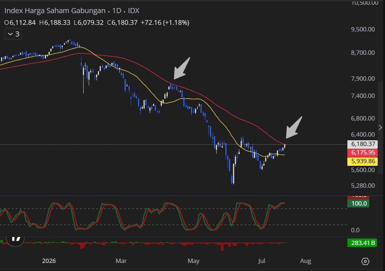Click the Index Harga Saham Gabungan symbol title
This screenshot has width=385, height=271.
coord(55,11)
